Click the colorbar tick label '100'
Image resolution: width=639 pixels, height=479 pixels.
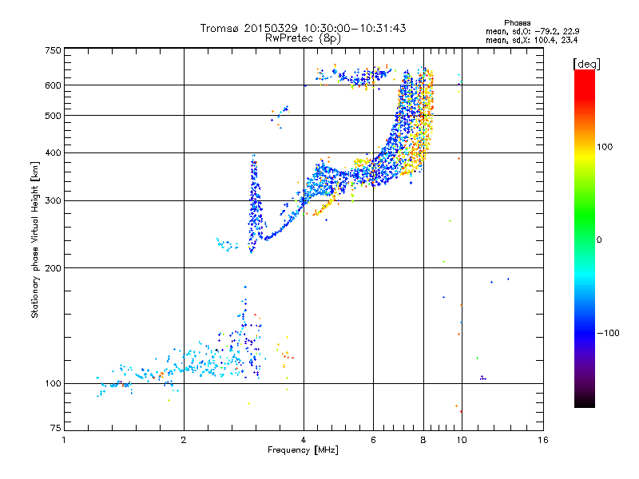click(605, 147)
